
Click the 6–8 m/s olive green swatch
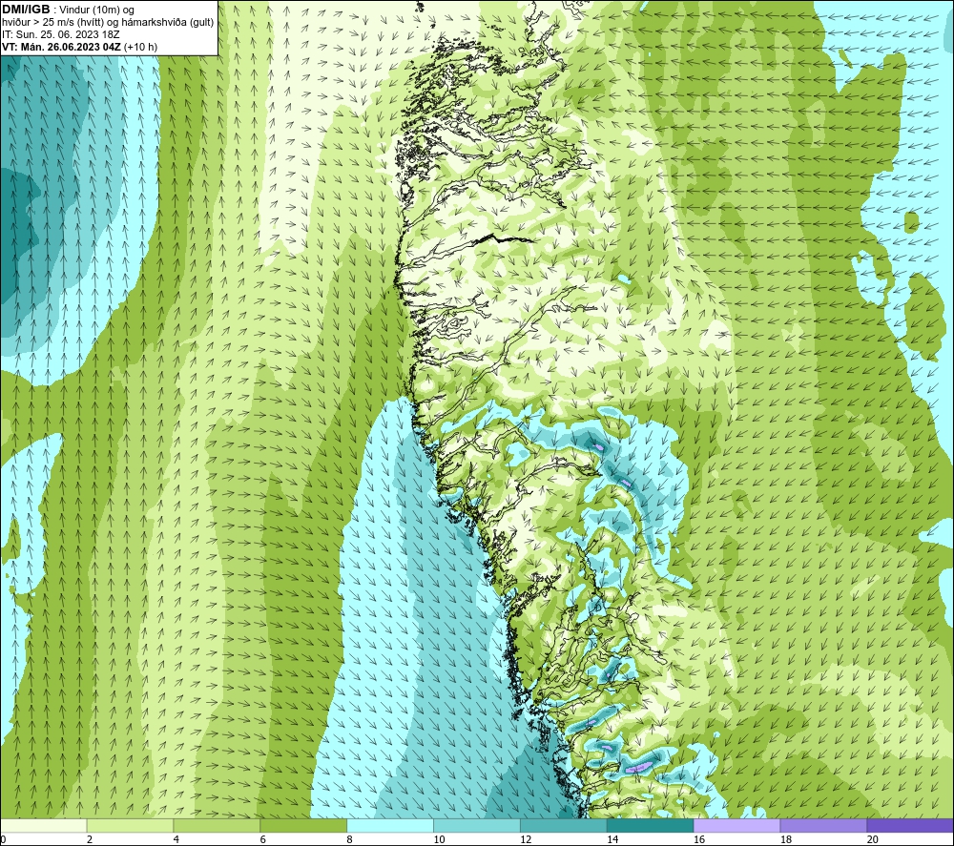(303, 825)
